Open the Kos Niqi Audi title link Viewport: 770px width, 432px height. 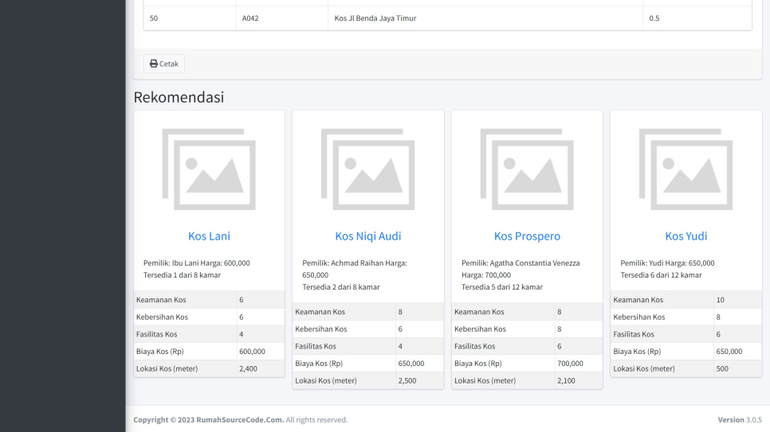pyautogui.click(x=367, y=235)
